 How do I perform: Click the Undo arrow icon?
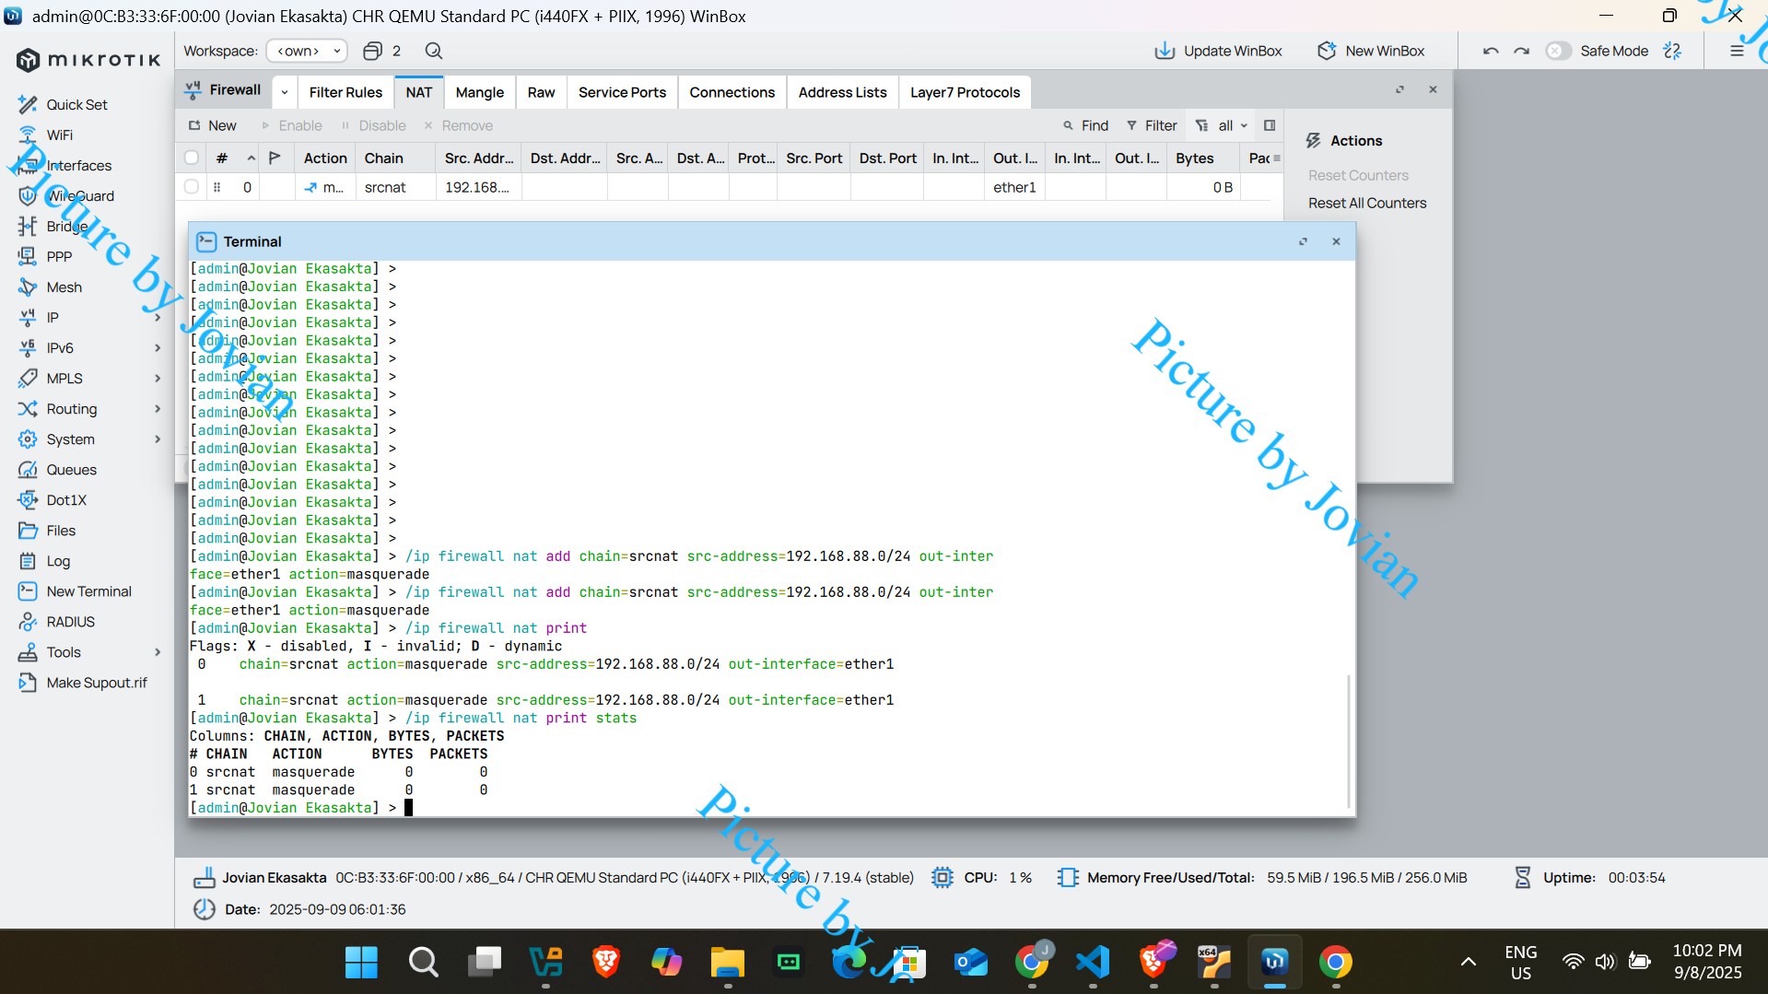point(1491,51)
